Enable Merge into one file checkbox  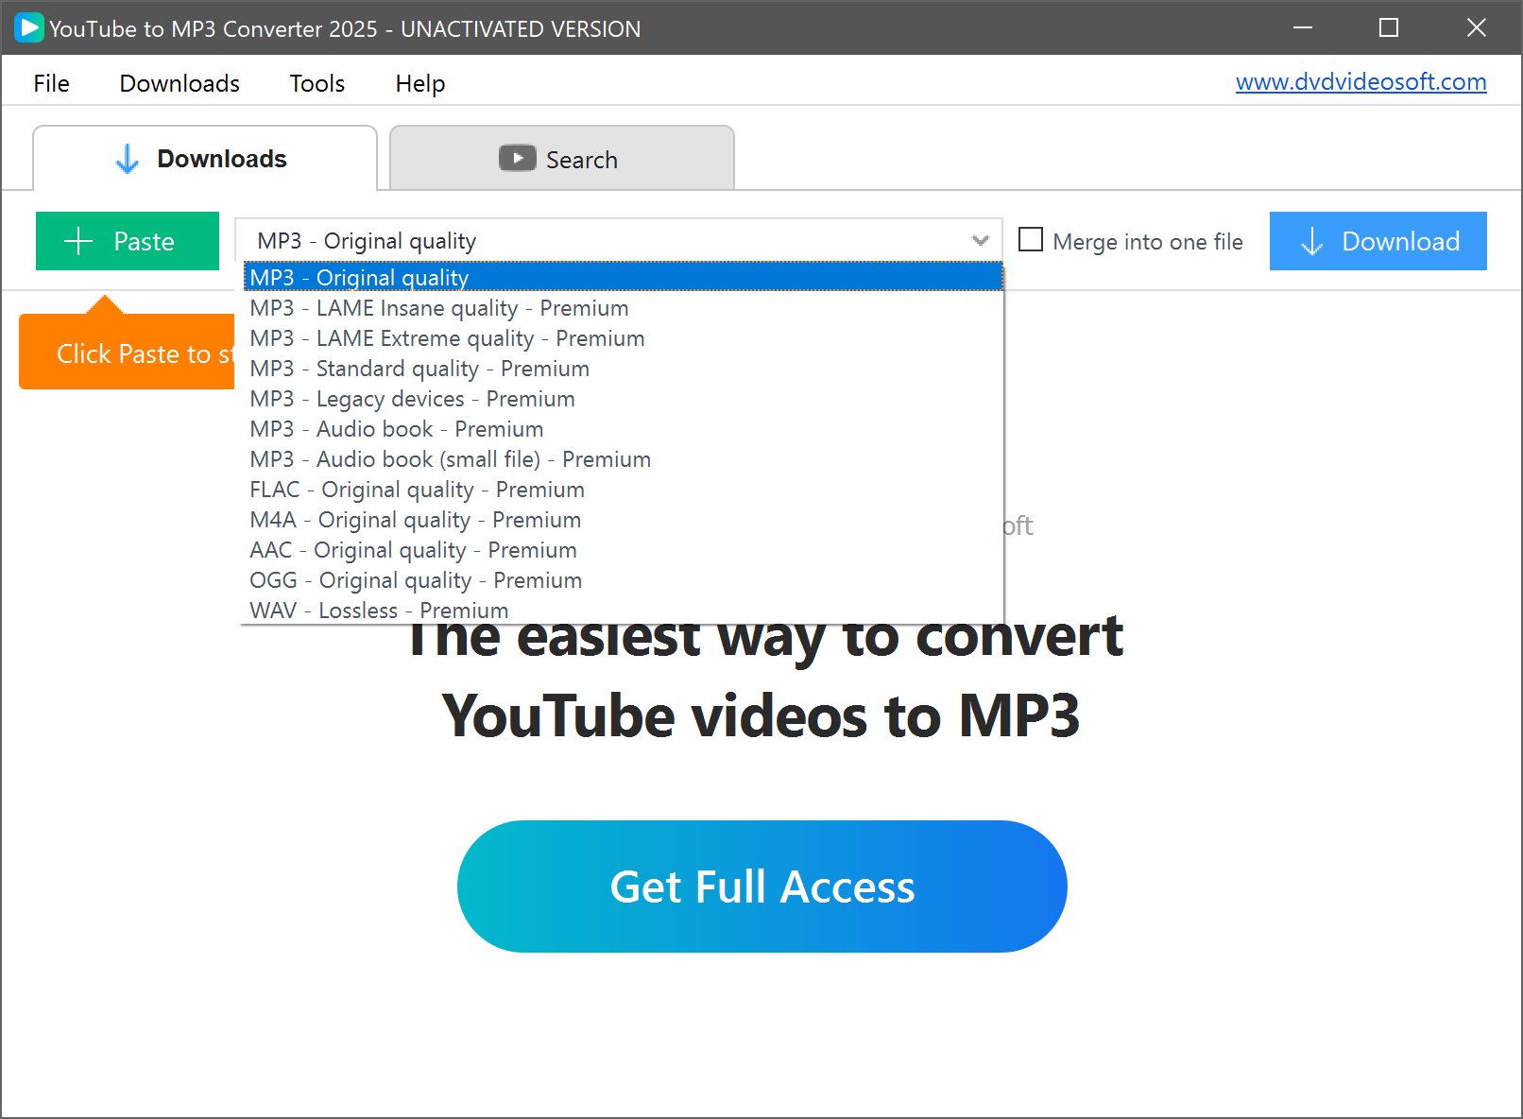[x=1031, y=240]
